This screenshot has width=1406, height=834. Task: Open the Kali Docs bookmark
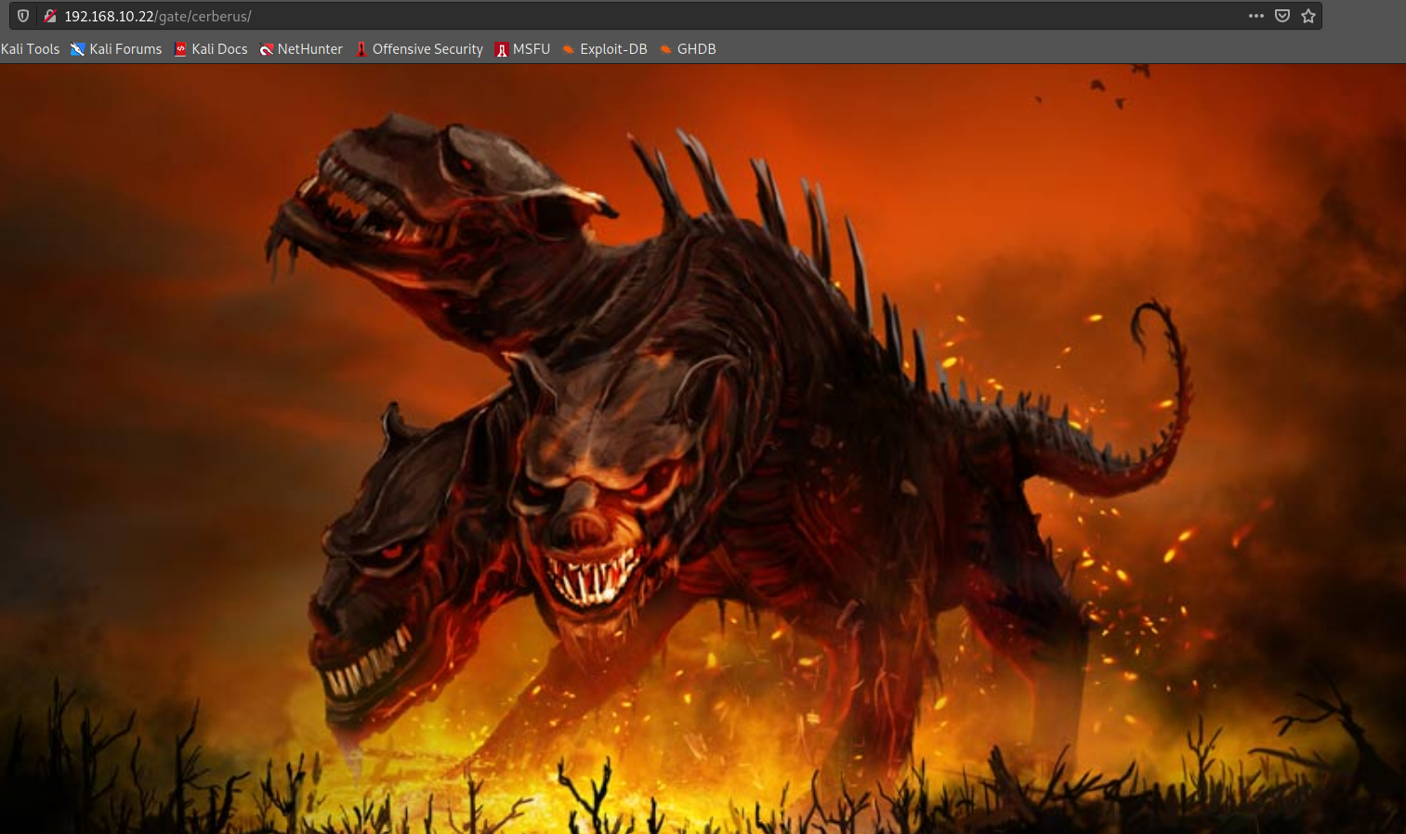tap(211, 49)
